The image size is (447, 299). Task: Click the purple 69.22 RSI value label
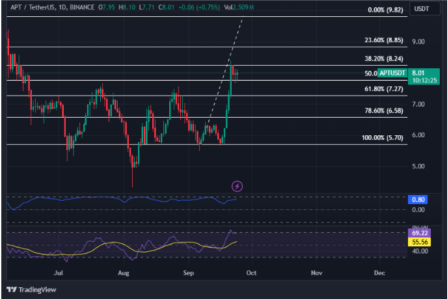[420, 231]
